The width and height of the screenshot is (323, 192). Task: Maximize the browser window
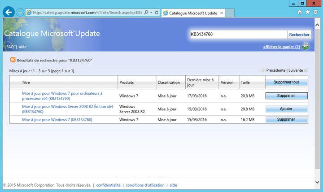[x=302, y=3]
